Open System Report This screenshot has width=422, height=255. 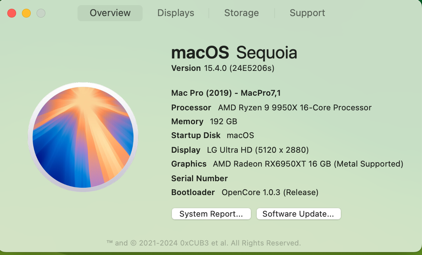[211, 214]
